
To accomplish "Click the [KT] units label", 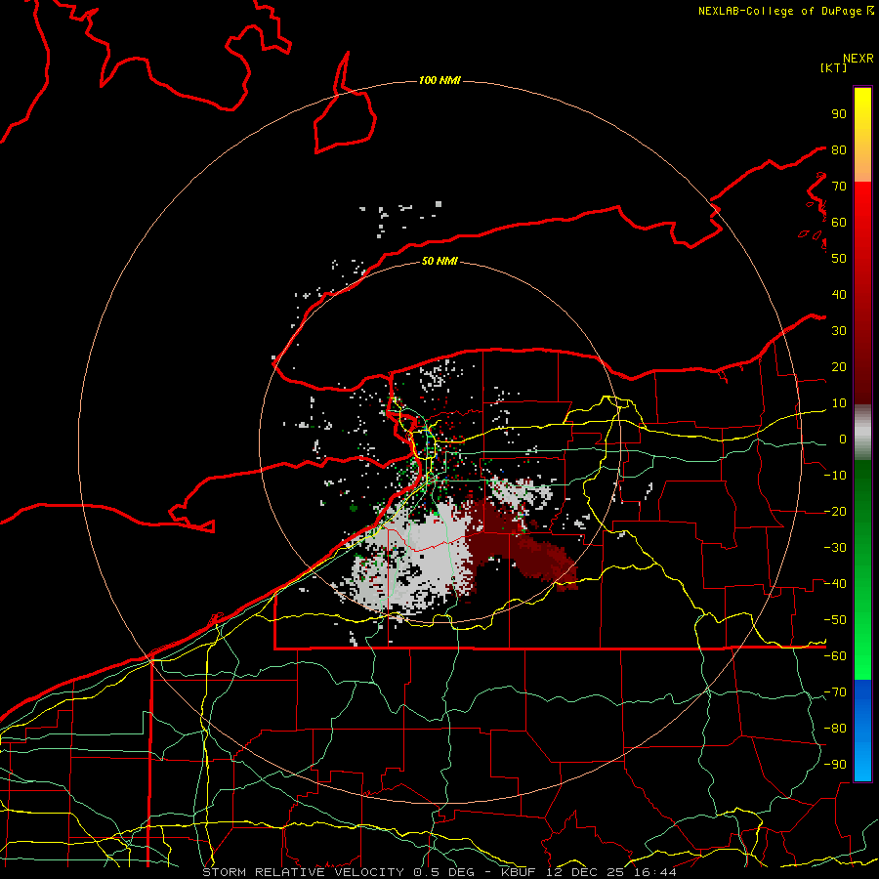I will coord(833,67).
